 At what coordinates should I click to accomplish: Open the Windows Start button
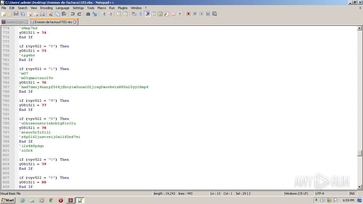(x=8, y=200)
